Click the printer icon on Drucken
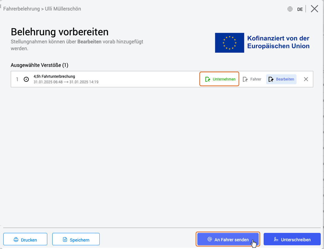This screenshot has width=324, height=249. pos(16,239)
